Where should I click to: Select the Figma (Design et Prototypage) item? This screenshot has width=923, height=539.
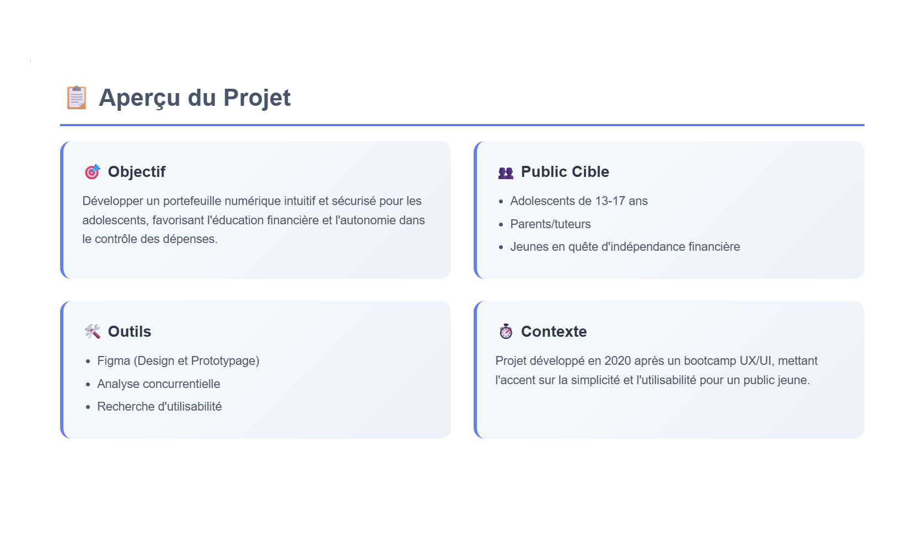coord(178,361)
